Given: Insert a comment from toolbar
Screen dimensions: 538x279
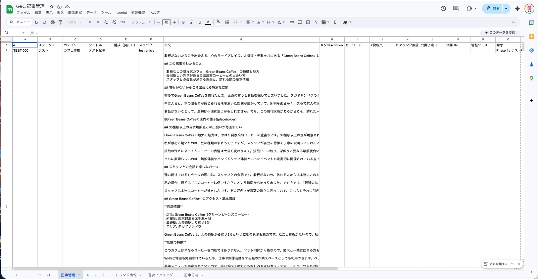Looking at the screenshot, I should tap(300, 22).
